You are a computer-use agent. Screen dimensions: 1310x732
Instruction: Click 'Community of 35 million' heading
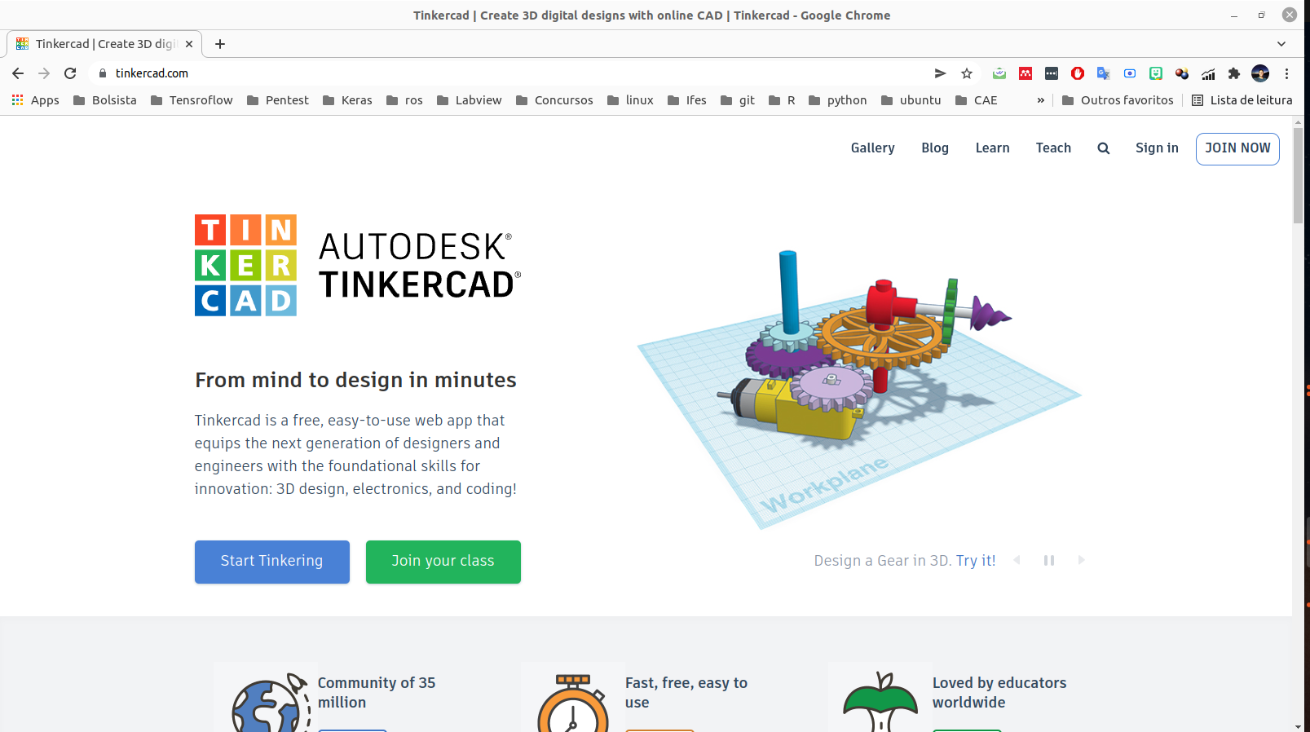pyautogui.click(x=377, y=693)
